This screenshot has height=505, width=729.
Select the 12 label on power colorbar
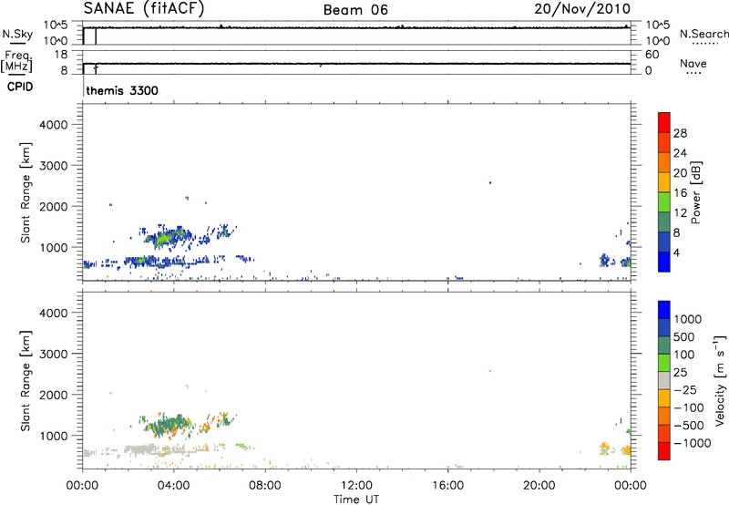(680, 213)
